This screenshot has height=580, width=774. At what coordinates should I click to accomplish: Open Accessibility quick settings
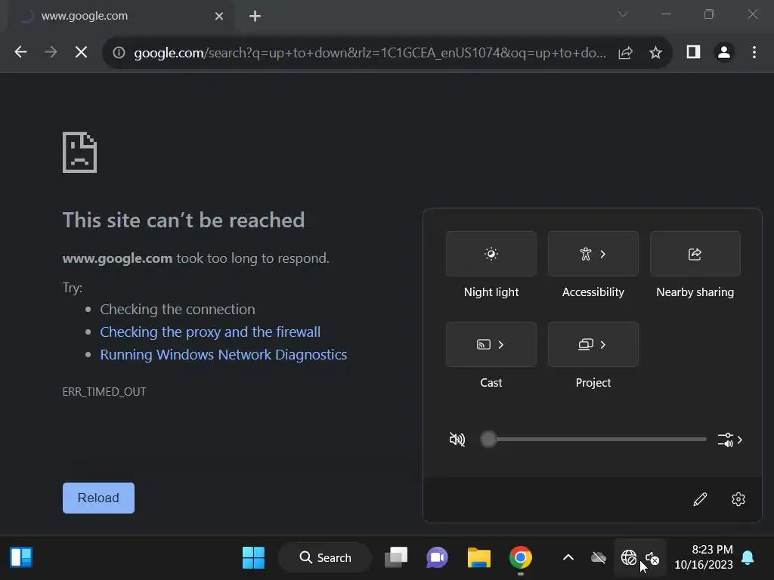[593, 254]
